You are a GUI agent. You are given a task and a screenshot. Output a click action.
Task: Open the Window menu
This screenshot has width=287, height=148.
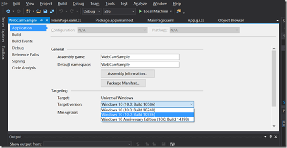160,4
